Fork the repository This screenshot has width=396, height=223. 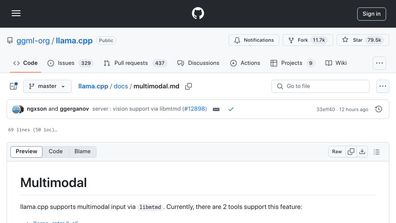pos(308,40)
